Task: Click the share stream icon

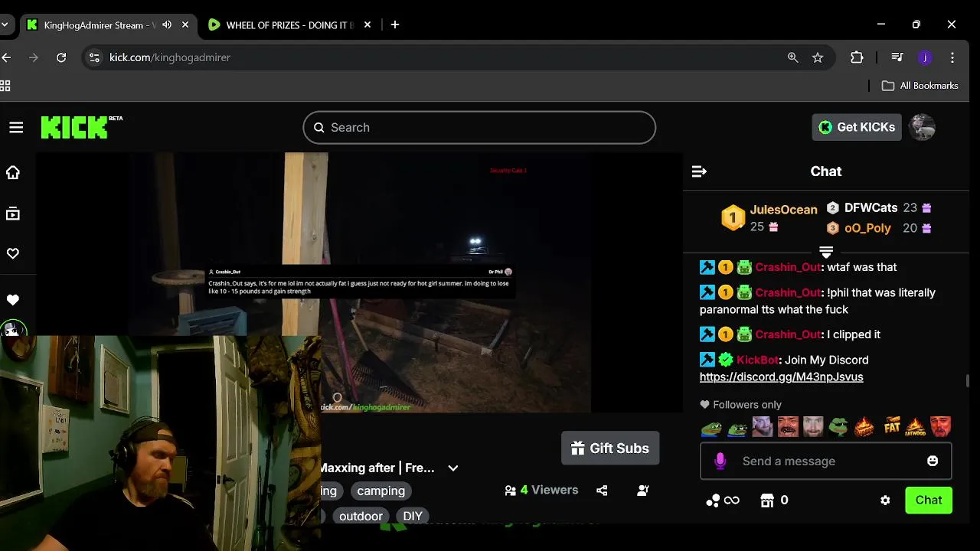Action: coord(602,491)
